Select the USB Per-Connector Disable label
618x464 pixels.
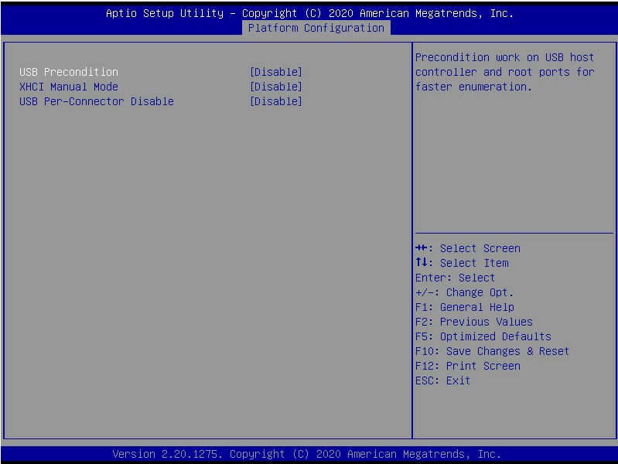(x=97, y=101)
